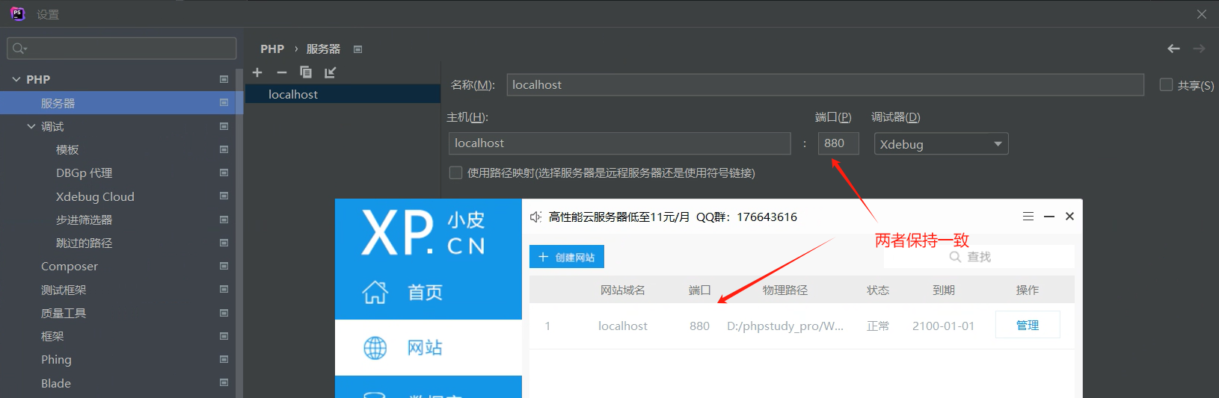The image size is (1219, 398).
Task: Remove selected server with minus icon
Action: point(281,72)
